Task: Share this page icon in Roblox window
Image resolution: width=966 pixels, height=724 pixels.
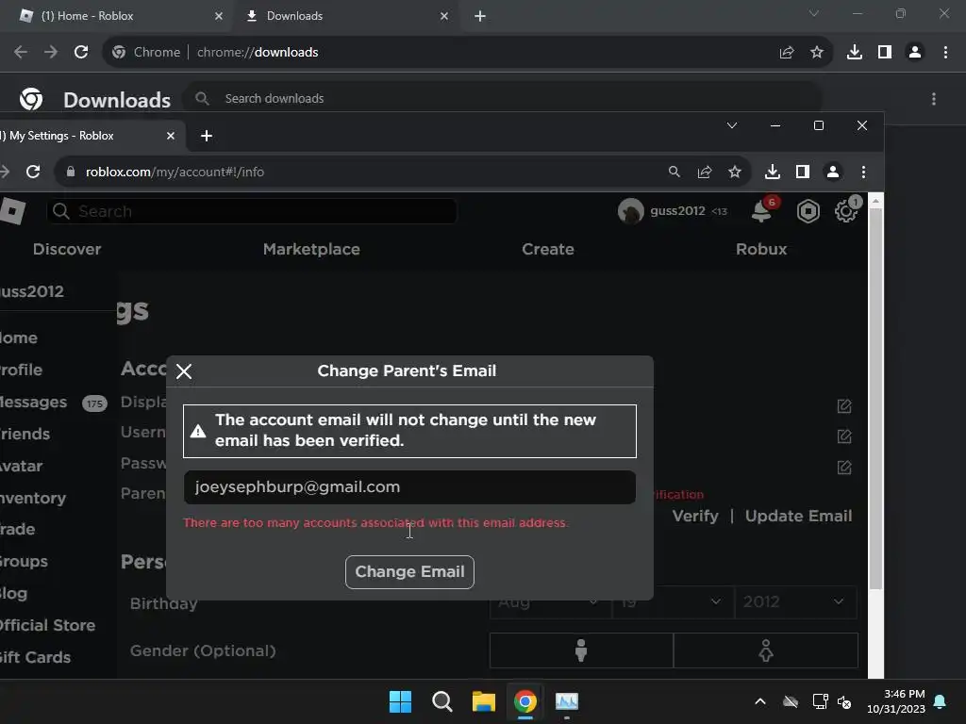Action: tap(704, 172)
